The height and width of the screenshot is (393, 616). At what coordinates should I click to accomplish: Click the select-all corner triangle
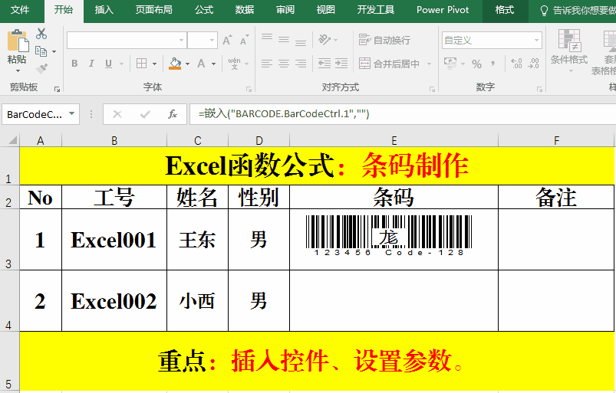tap(12, 140)
